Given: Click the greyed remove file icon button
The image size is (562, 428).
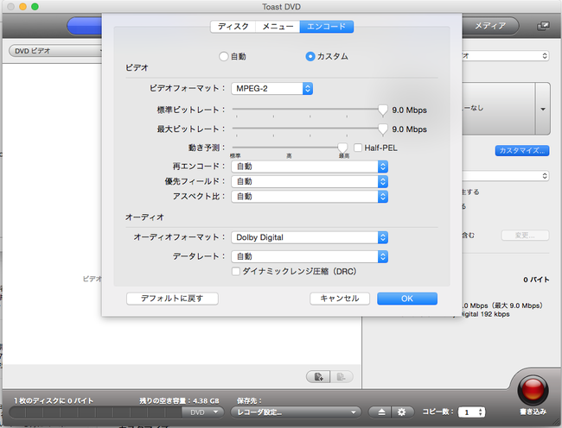Looking at the screenshot, I should point(342,376).
